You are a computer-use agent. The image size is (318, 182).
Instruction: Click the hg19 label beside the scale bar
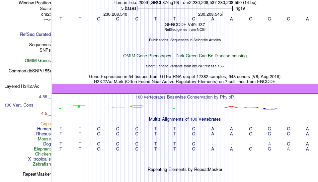pyautogui.click(x=240, y=8)
